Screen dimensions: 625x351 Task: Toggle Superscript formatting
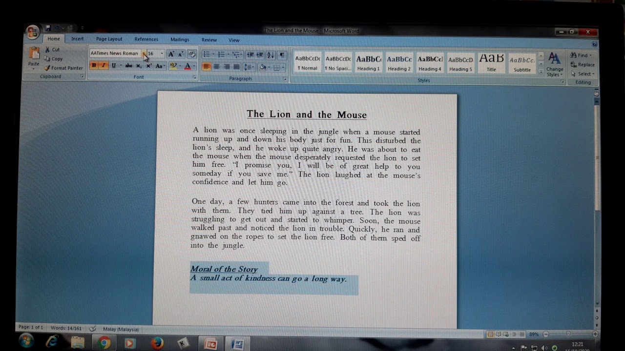[148, 66]
